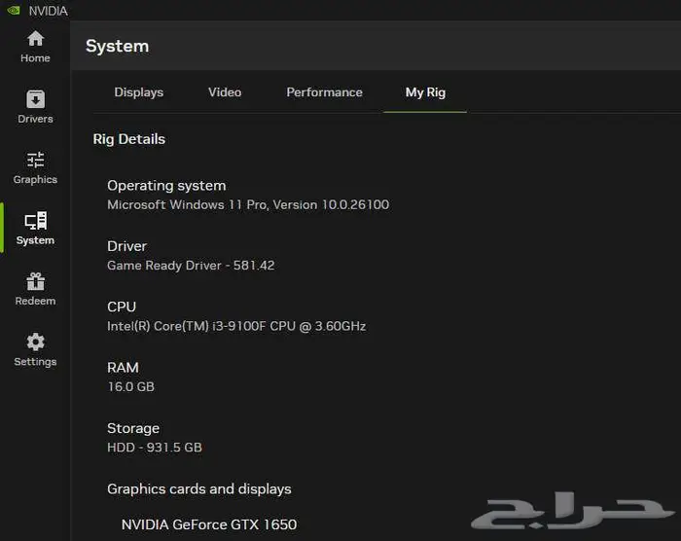This screenshot has width=681, height=541.
Task: Open Settings via the gear icon
Action: point(35,343)
